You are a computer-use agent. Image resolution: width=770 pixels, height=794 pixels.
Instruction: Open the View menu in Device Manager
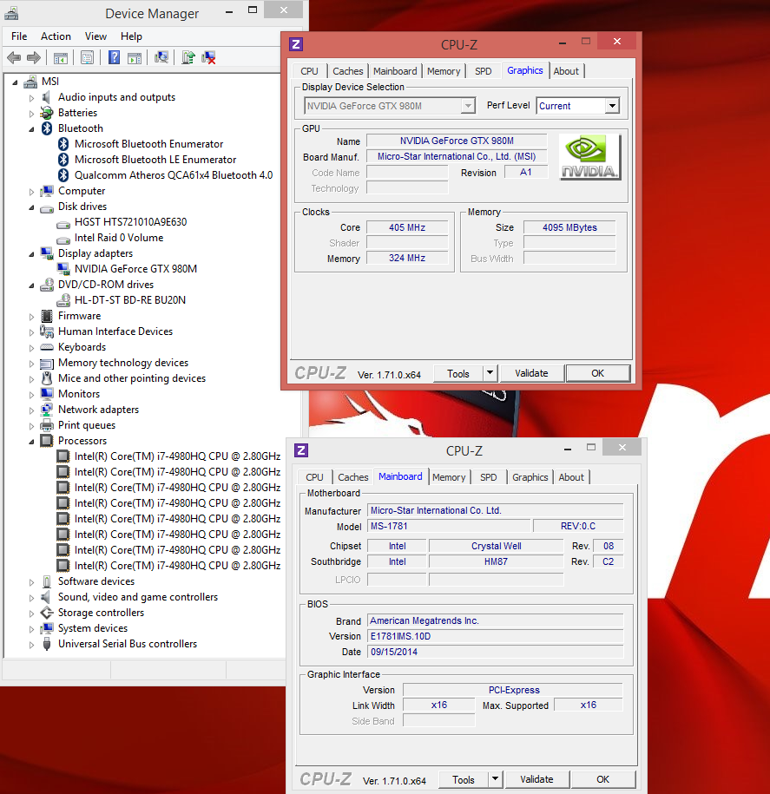95,36
